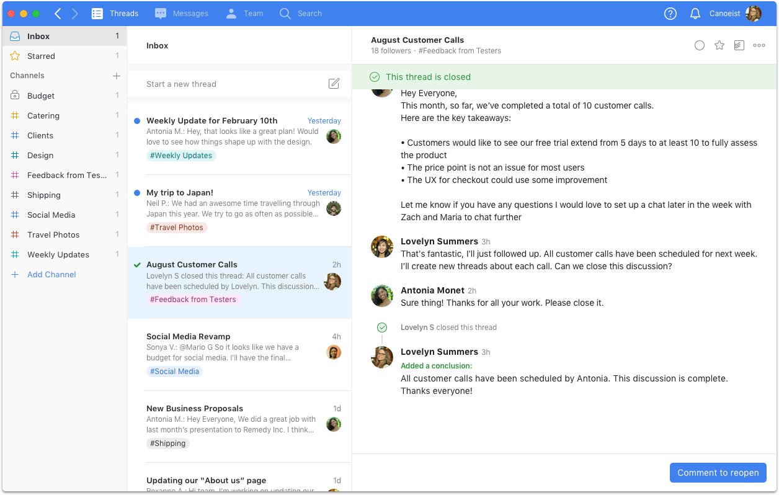The width and height of the screenshot is (779, 495).
Task: Open the Updating our "About us" page thread
Action: click(x=239, y=478)
